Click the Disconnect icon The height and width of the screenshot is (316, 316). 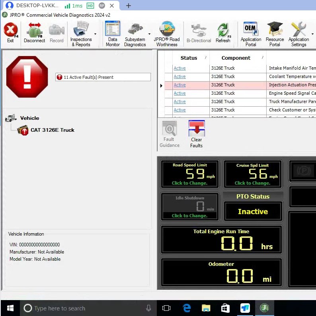coord(34,32)
